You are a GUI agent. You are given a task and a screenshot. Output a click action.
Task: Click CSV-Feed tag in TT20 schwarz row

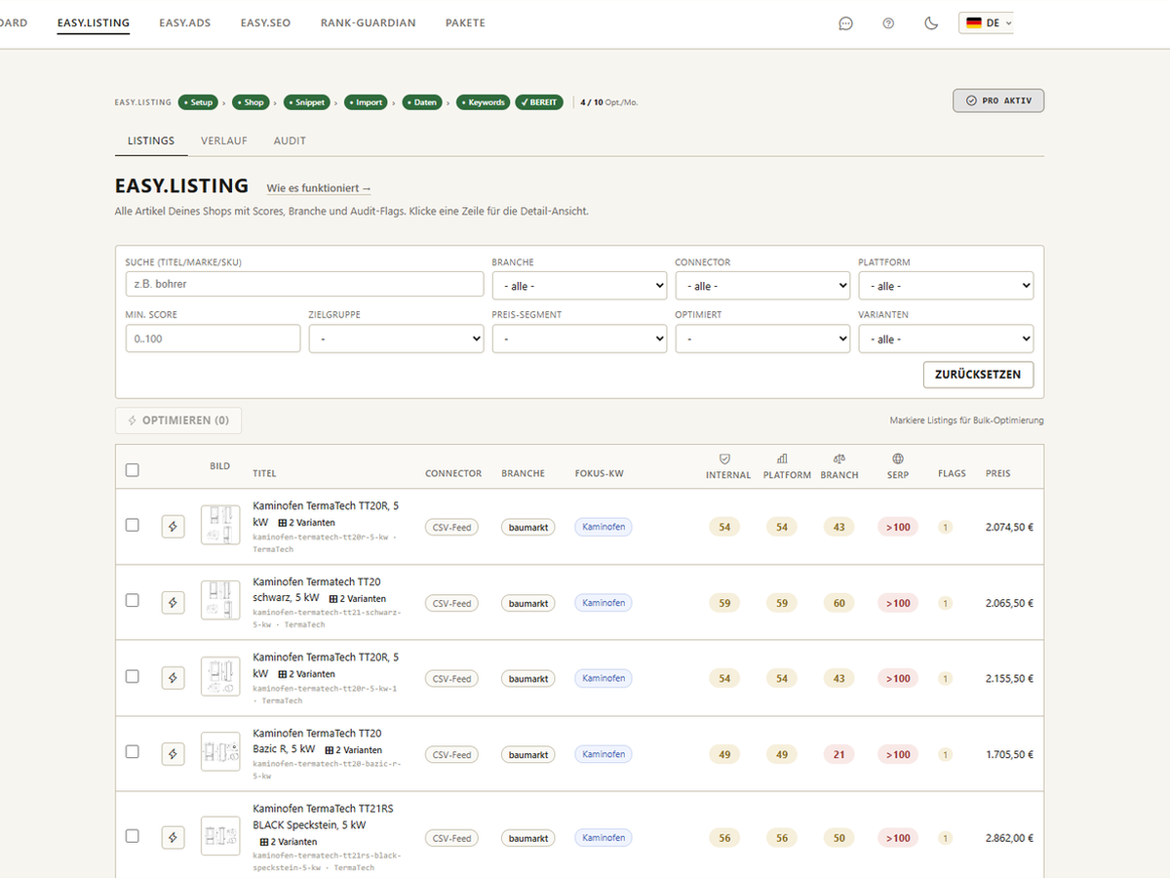[x=451, y=603]
